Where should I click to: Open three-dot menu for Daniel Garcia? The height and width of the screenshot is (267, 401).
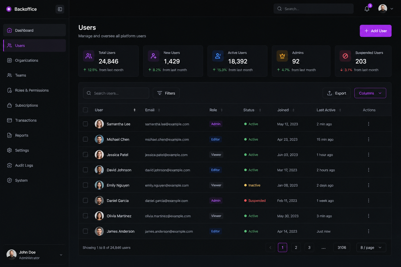coord(368,201)
